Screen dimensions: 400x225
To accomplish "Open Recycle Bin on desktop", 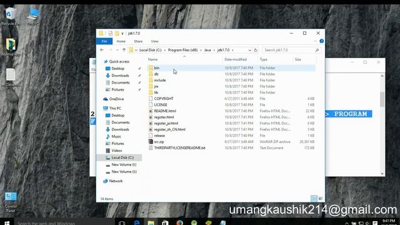I will (11, 17).
